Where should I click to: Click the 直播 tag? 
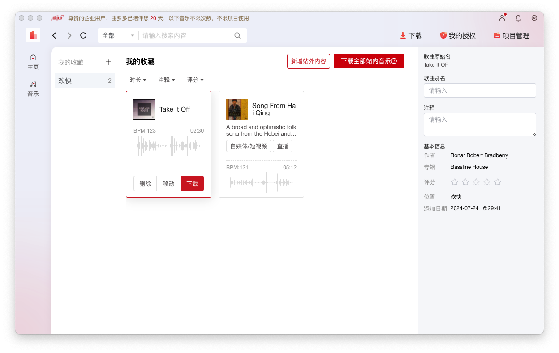coord(283,146)
